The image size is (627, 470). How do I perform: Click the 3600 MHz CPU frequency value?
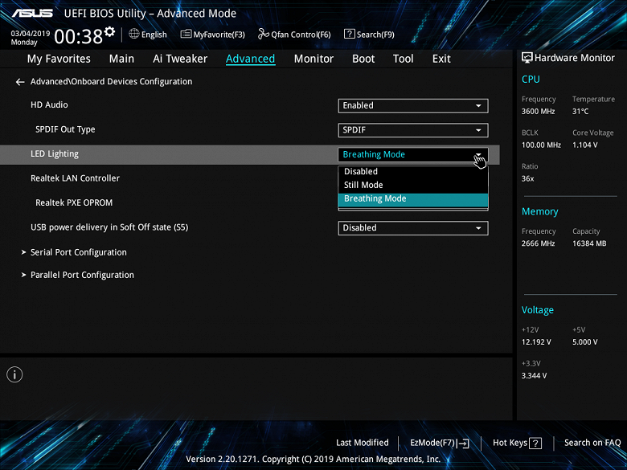tap(539, 112)
